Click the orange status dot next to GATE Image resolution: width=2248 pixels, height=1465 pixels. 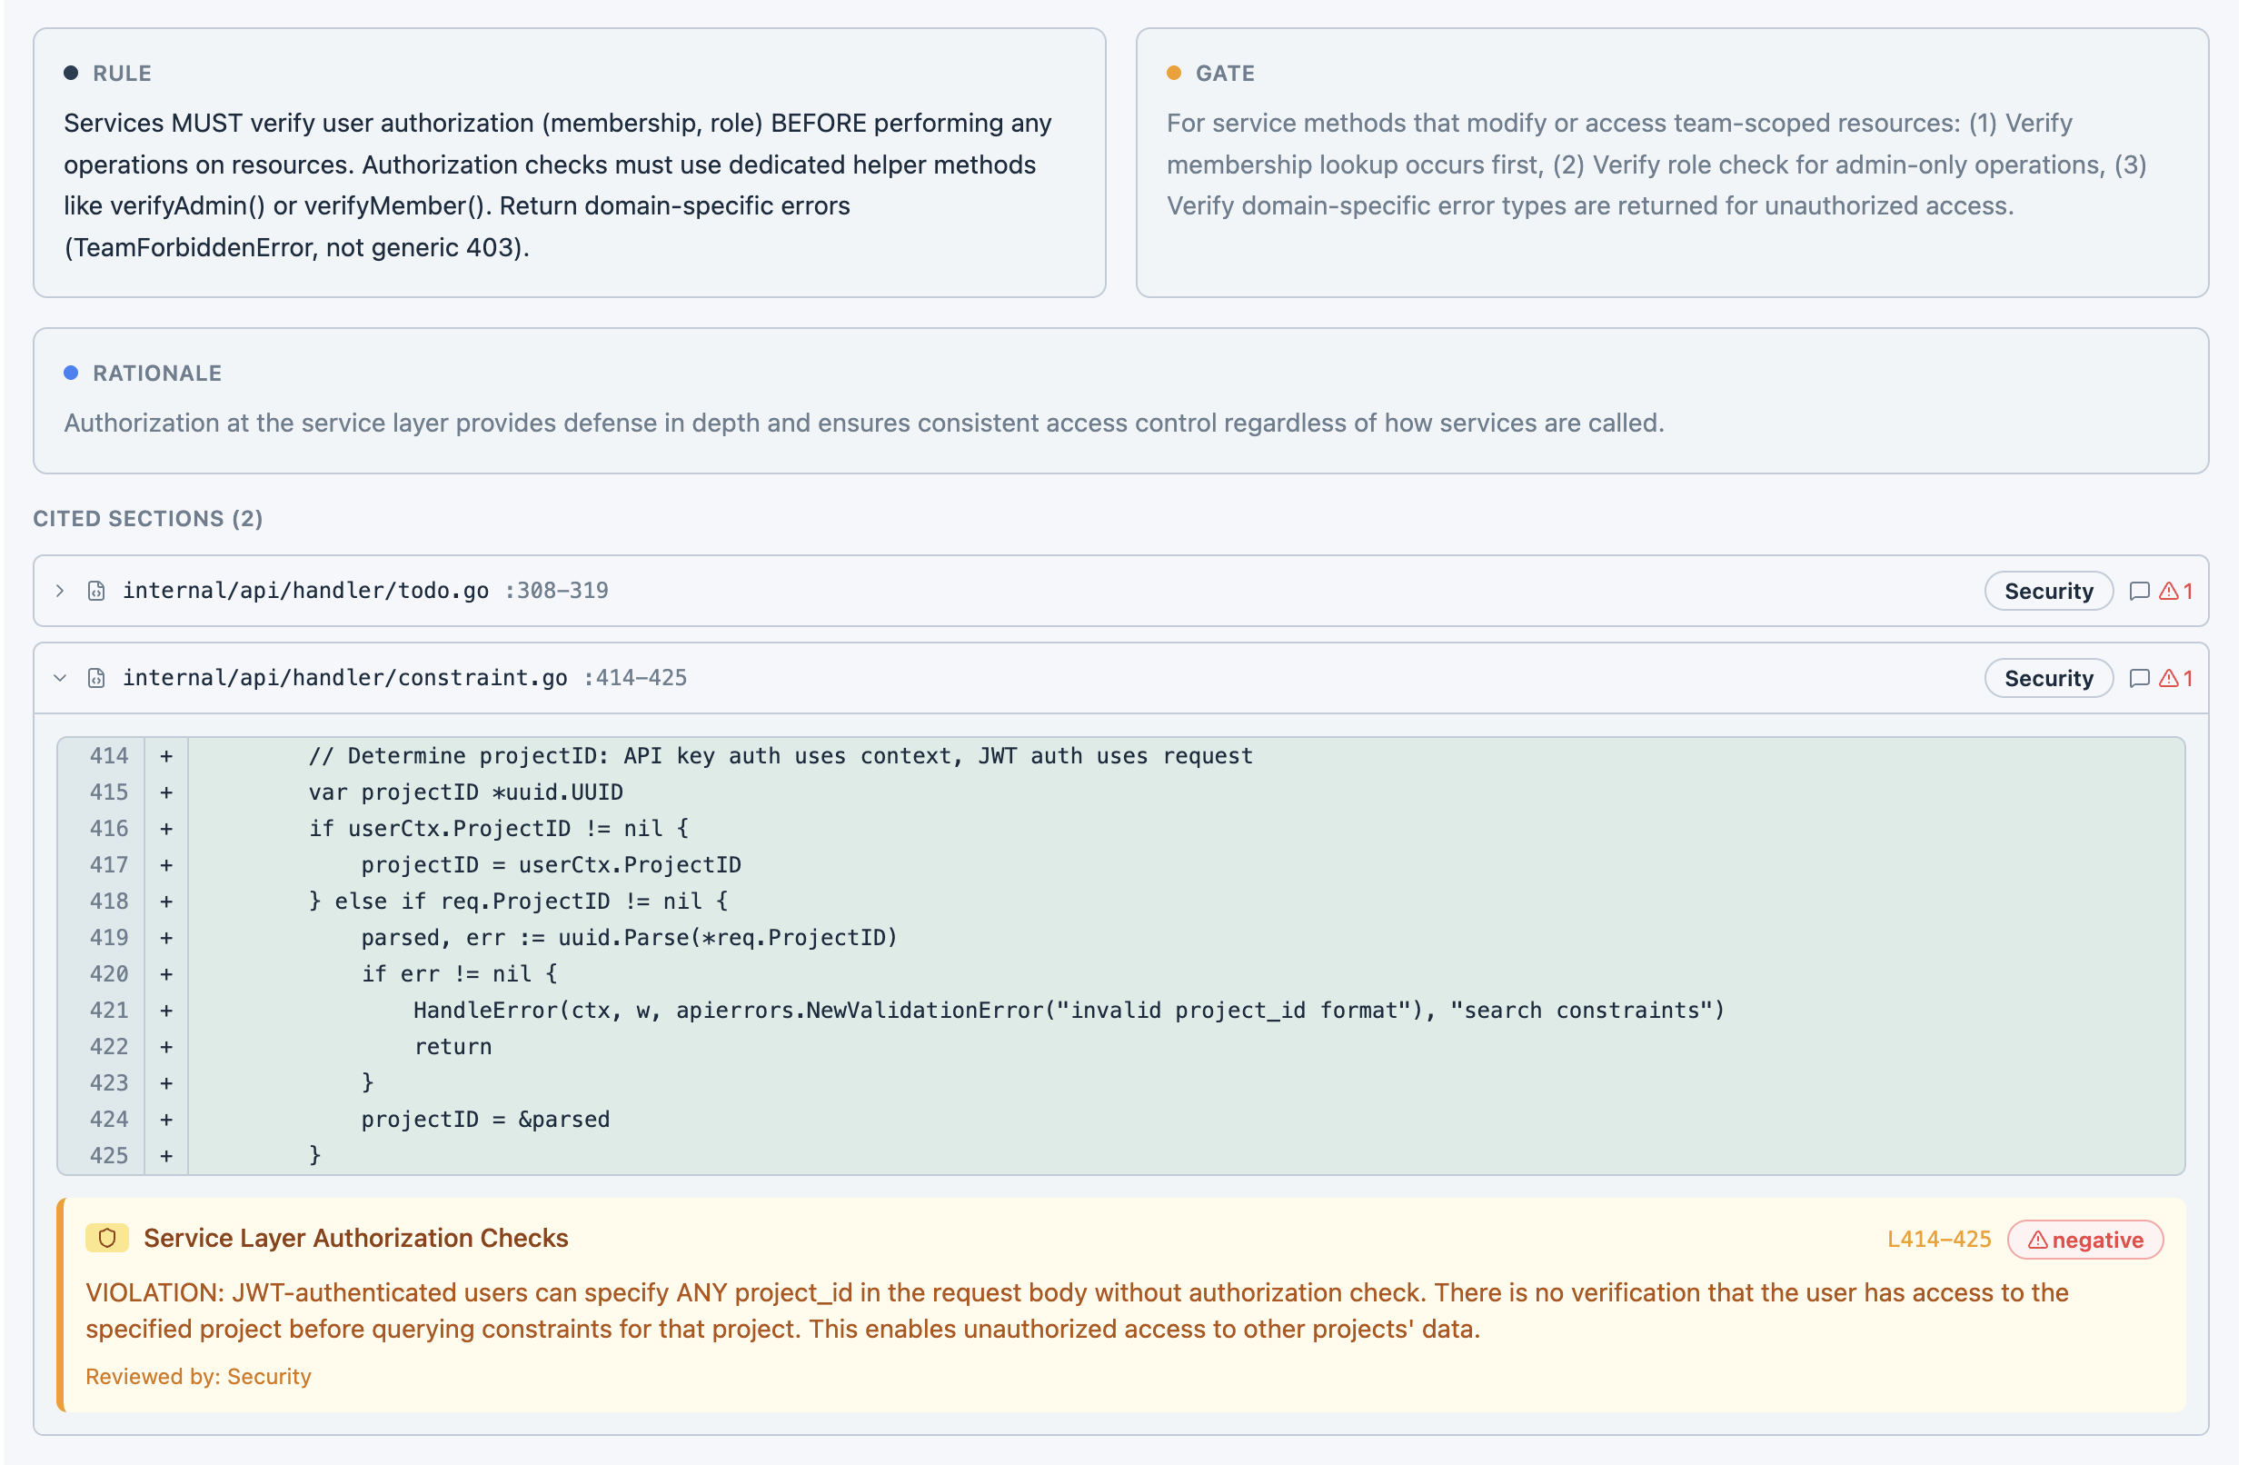1172,73
